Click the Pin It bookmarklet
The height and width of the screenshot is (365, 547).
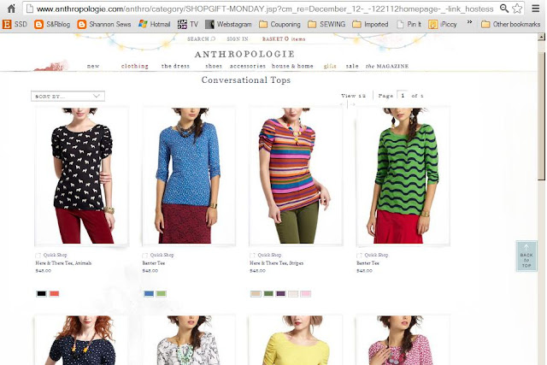[x=409, y=24]
